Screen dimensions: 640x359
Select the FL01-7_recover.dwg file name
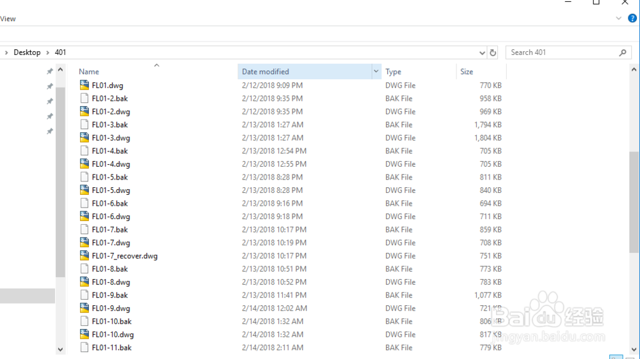125,256
